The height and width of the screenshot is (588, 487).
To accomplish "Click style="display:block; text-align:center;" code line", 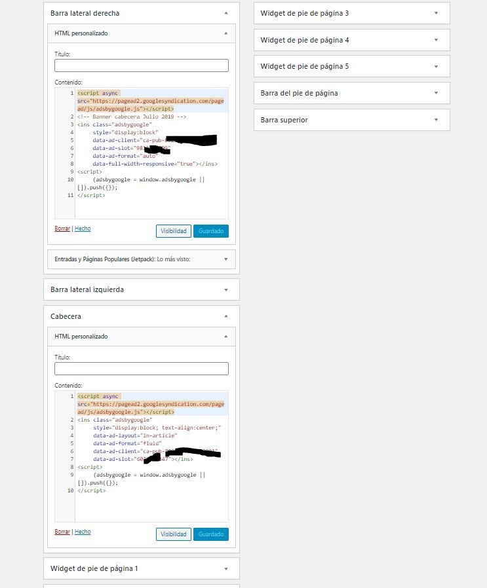I will pyautogui.click(x=157, y=428).
